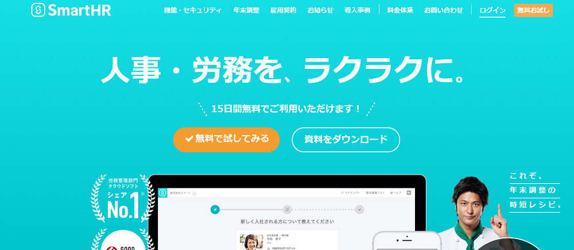Open the 年末調整 navigation link
Screen dimensions: 574x250
click(246, 10)
